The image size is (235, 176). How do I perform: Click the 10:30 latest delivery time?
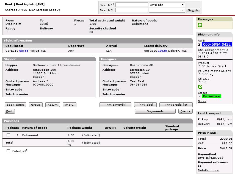coord(162,51)
